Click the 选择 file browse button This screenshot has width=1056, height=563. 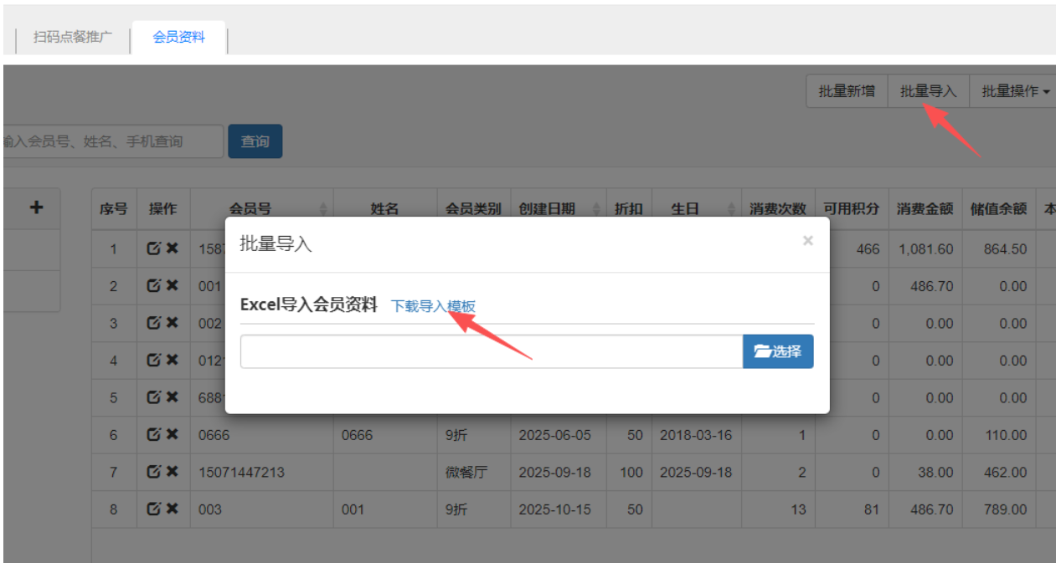[777, 351]
